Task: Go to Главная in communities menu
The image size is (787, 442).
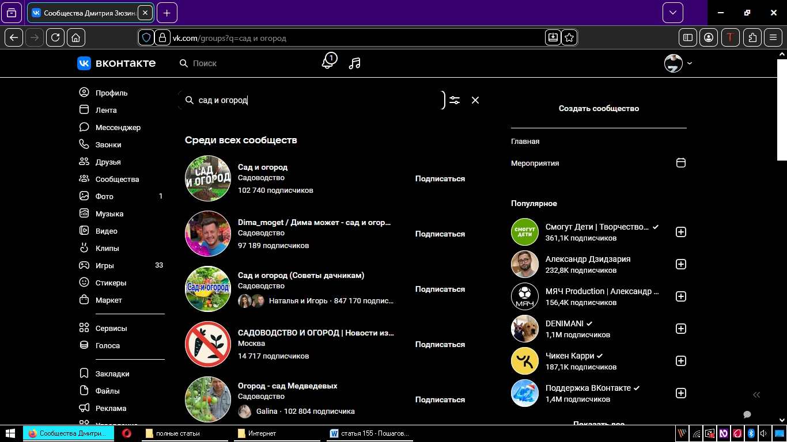Action: pos(525,141)
